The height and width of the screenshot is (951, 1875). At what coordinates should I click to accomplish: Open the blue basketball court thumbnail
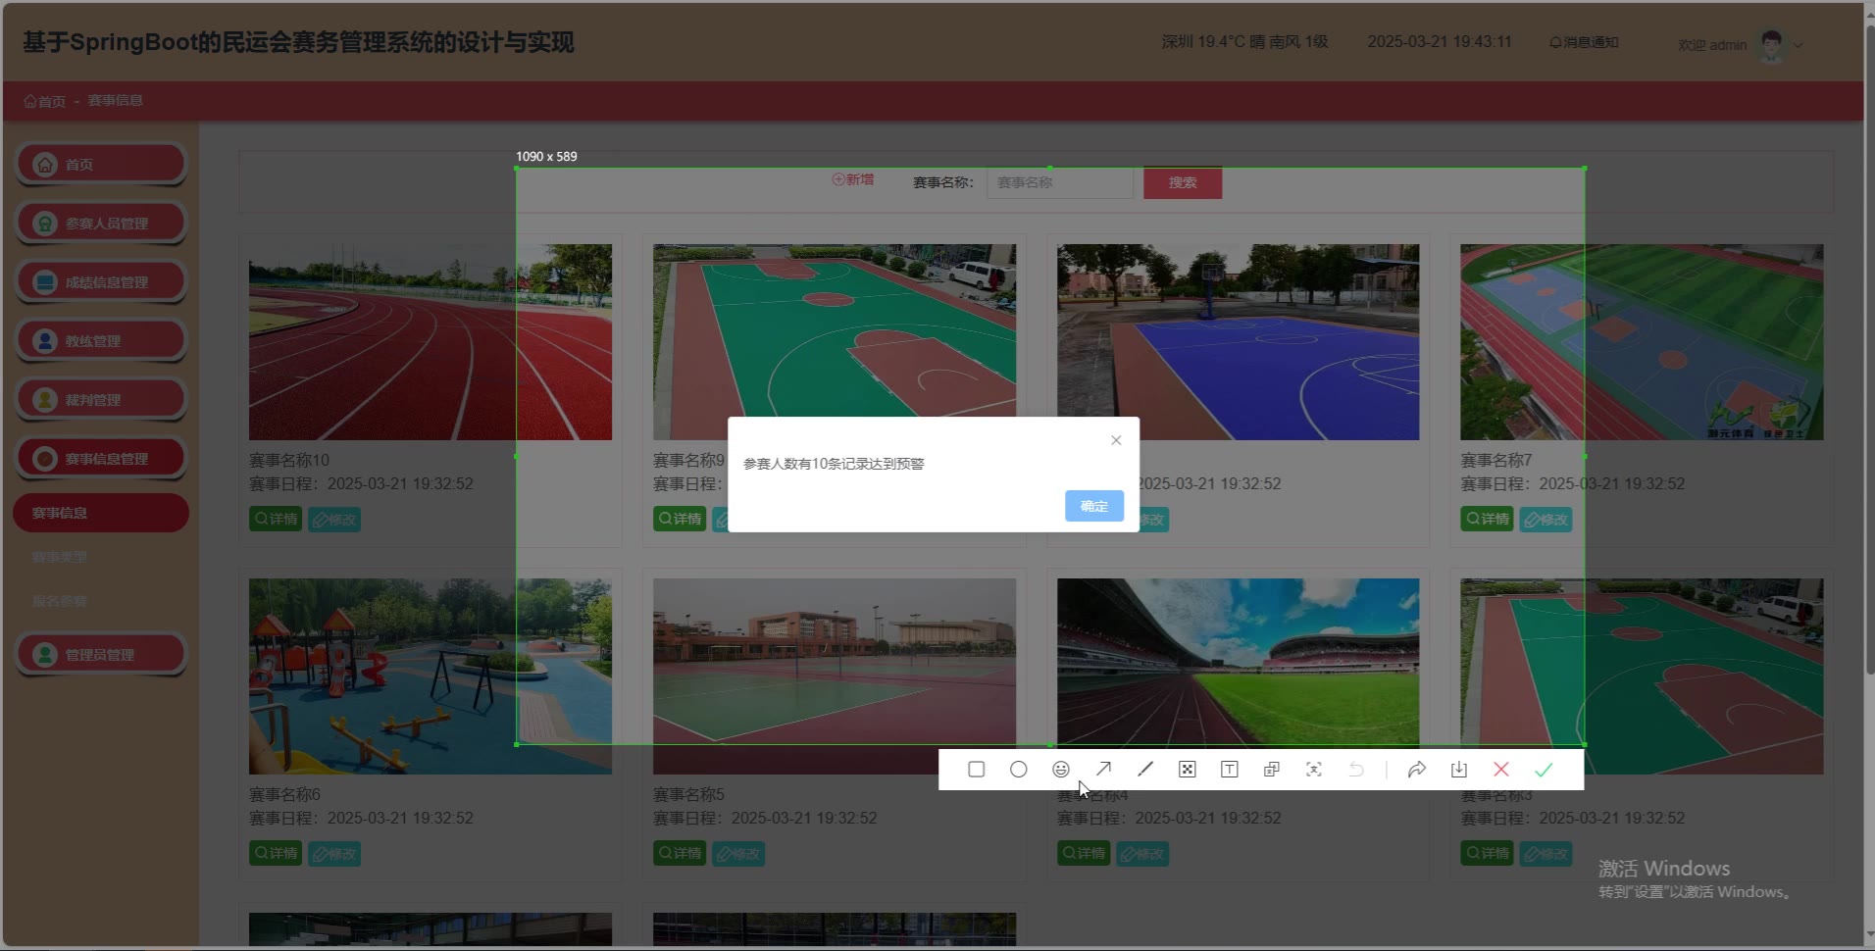[x=1239, y=342]
